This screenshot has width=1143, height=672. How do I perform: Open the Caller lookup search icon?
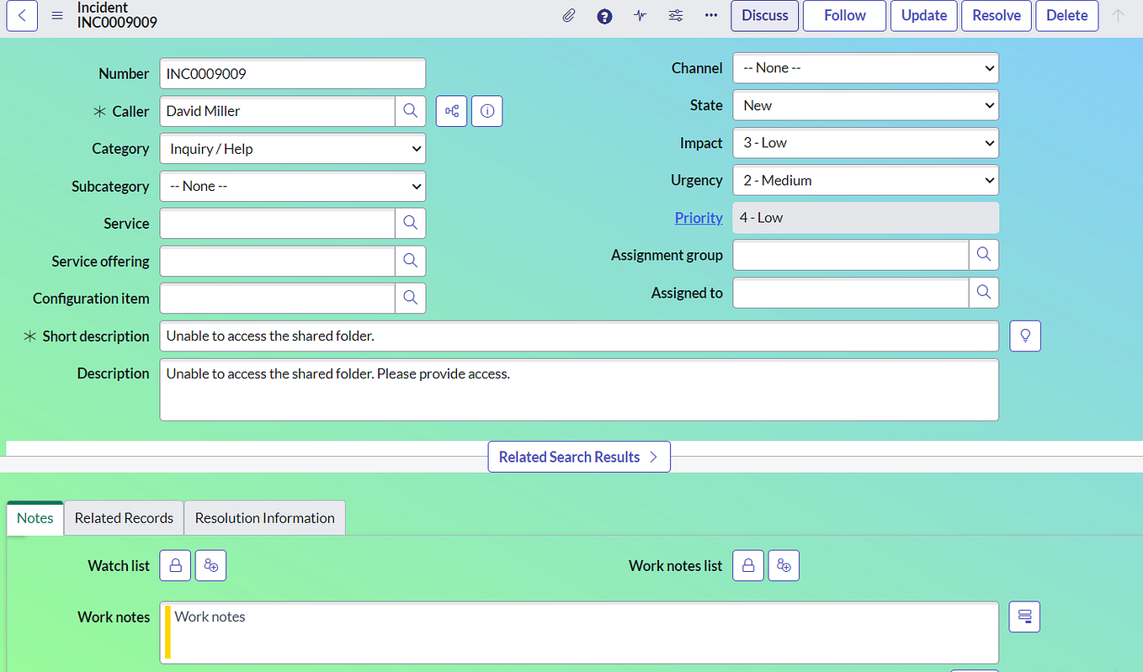click(410, 110)
